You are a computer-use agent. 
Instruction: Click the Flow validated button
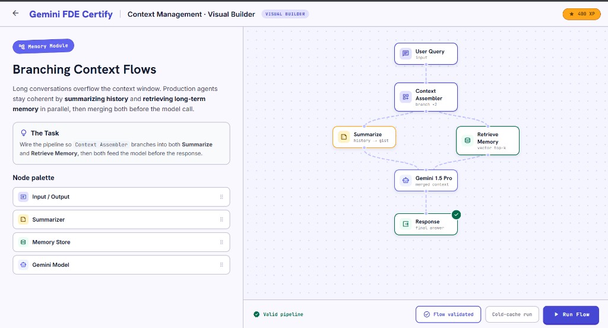448,314
